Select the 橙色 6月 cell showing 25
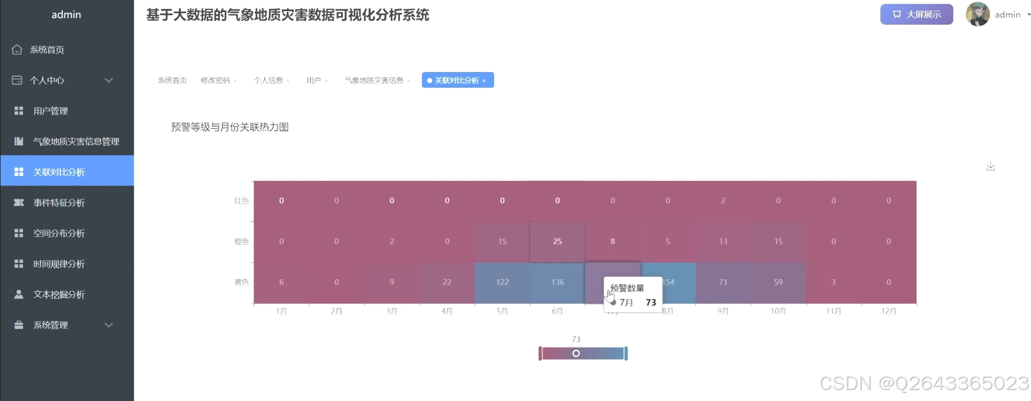Image resolution: width=1031 pixels, height=401 pixels. pyautogui.click(x=557, y=241)
